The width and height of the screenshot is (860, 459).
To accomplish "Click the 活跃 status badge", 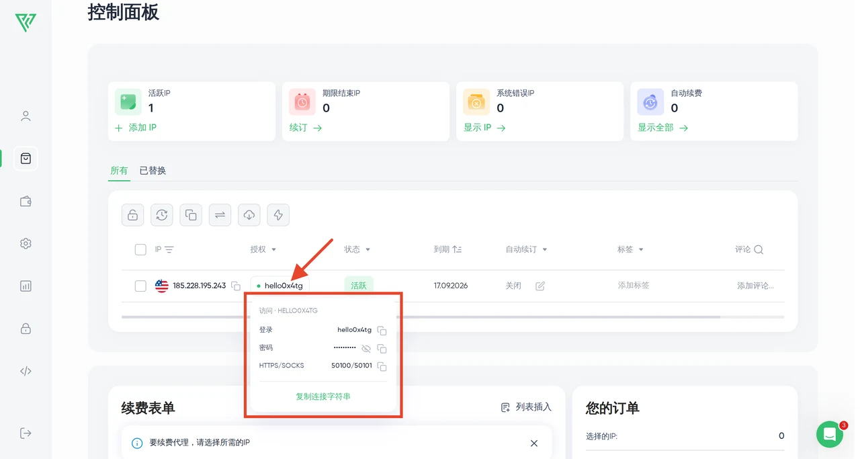I will [x=359, y=286].
